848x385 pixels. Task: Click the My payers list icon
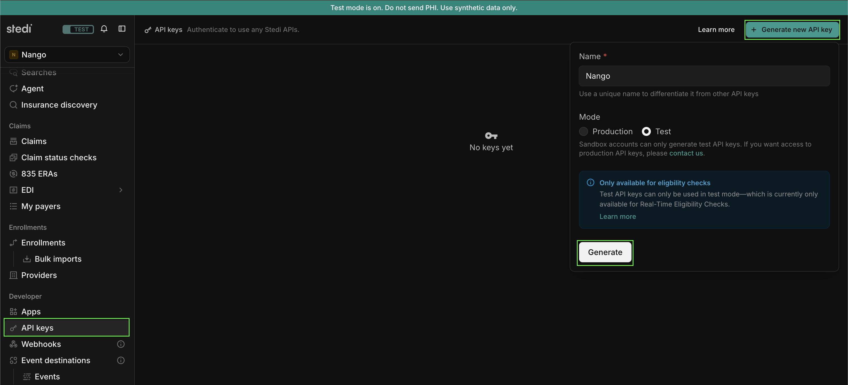click(x=13, y=206)
